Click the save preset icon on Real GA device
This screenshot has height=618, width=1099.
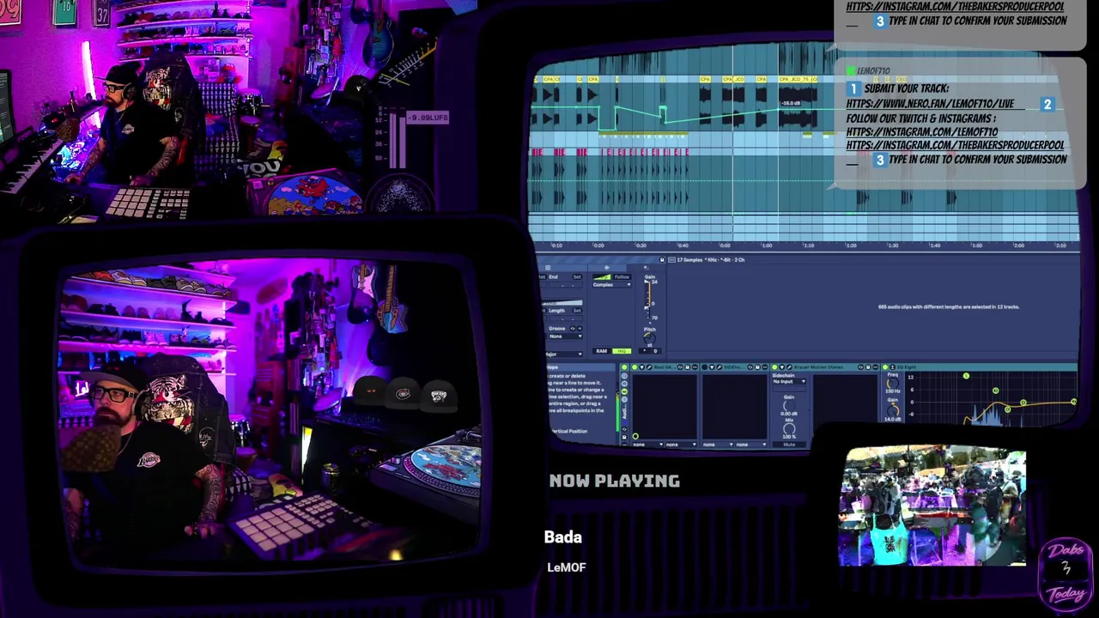pos(688,367)
